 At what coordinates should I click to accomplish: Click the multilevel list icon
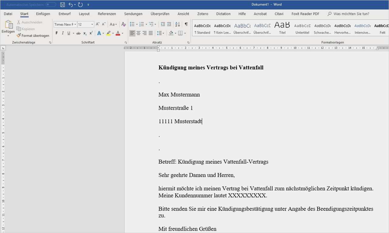point(151,24)
